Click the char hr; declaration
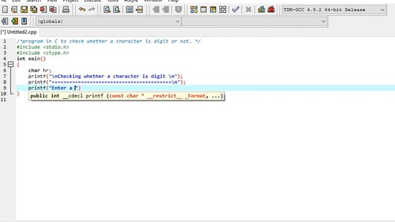The width and height of the screenshot is (395, 222). click(39, 70)
